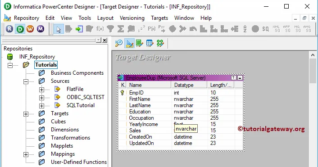The height and width of the screenshot is (167, 318).
Task: Click the green arrow target table icon
Action: [79, 29]
